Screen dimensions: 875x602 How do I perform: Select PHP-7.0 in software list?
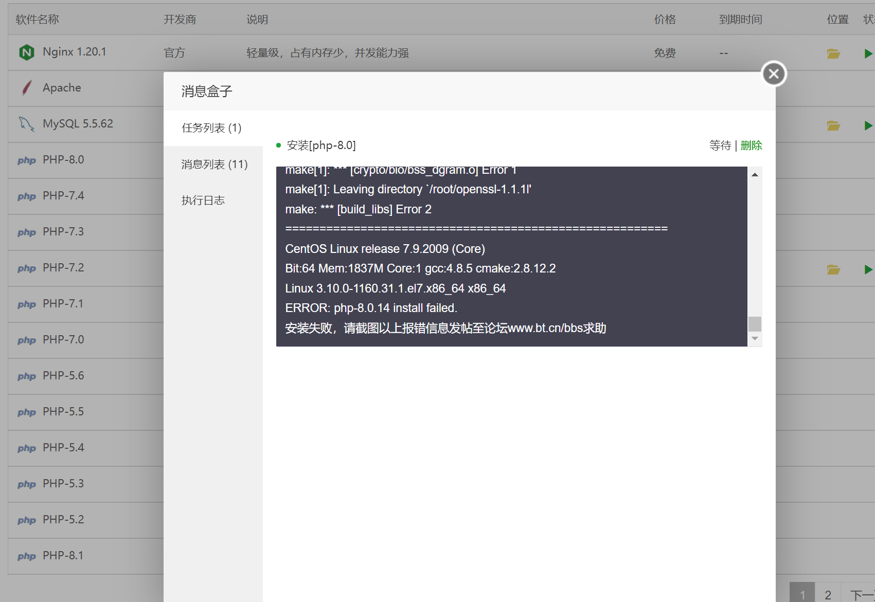click(63, 340)
